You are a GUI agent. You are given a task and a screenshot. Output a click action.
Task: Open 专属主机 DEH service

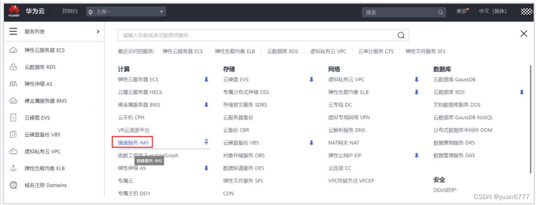pyautogui.click(x=134, y=193)
